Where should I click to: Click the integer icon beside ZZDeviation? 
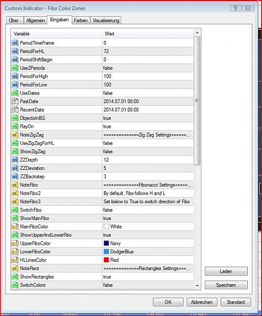coord(15,168)
